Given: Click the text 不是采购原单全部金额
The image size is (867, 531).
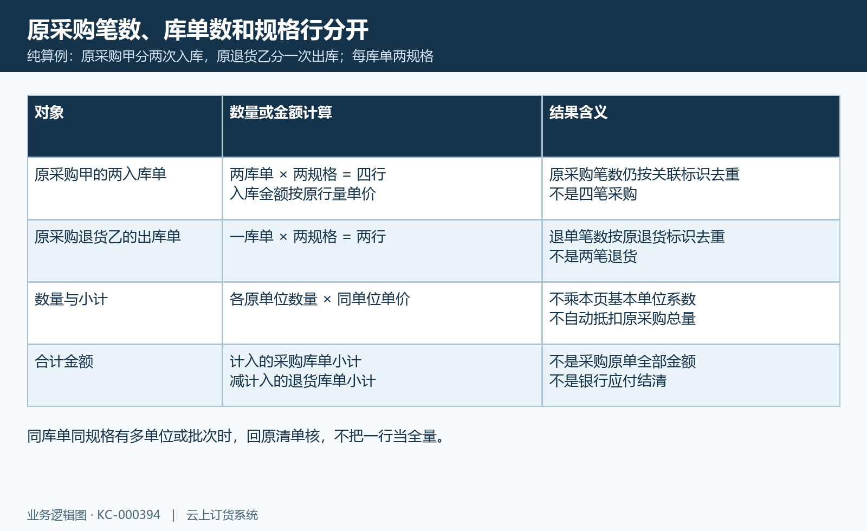Looking at the screenshot, I should coord(623,361).
